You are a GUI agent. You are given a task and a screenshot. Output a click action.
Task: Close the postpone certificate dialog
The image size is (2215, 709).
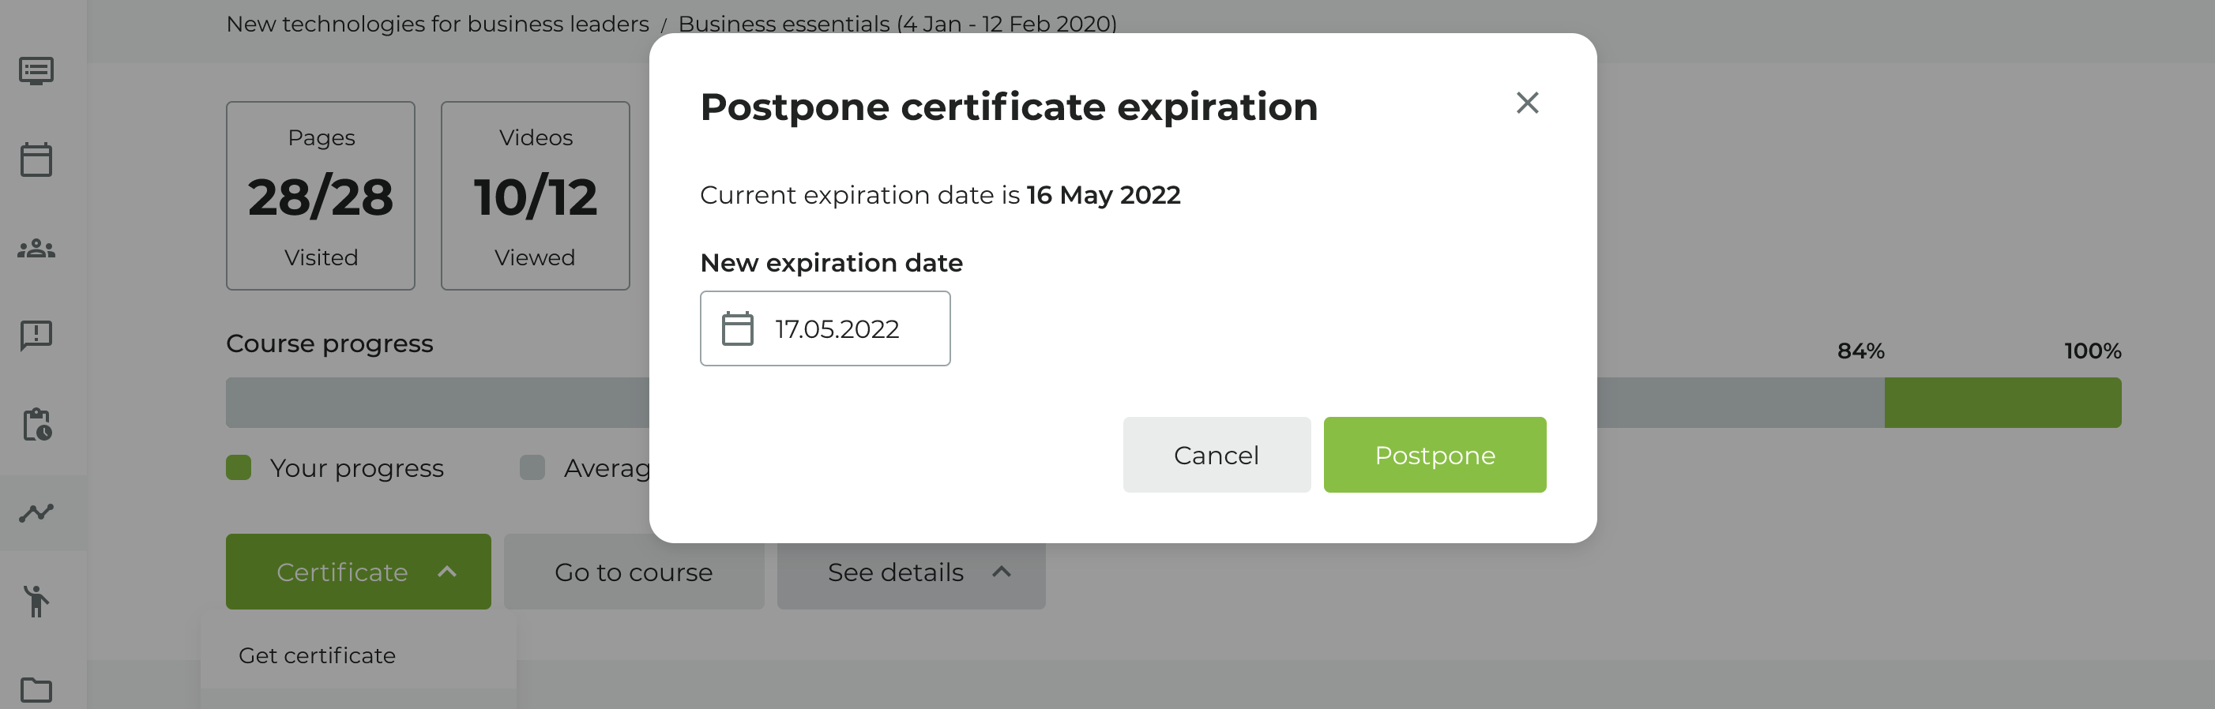(x=1527, y=103)
